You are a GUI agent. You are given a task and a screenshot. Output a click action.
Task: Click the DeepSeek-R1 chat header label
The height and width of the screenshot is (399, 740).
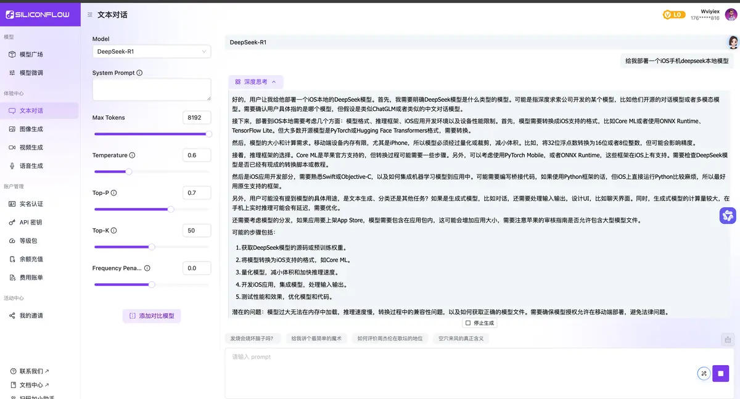(x=248, y=42)
